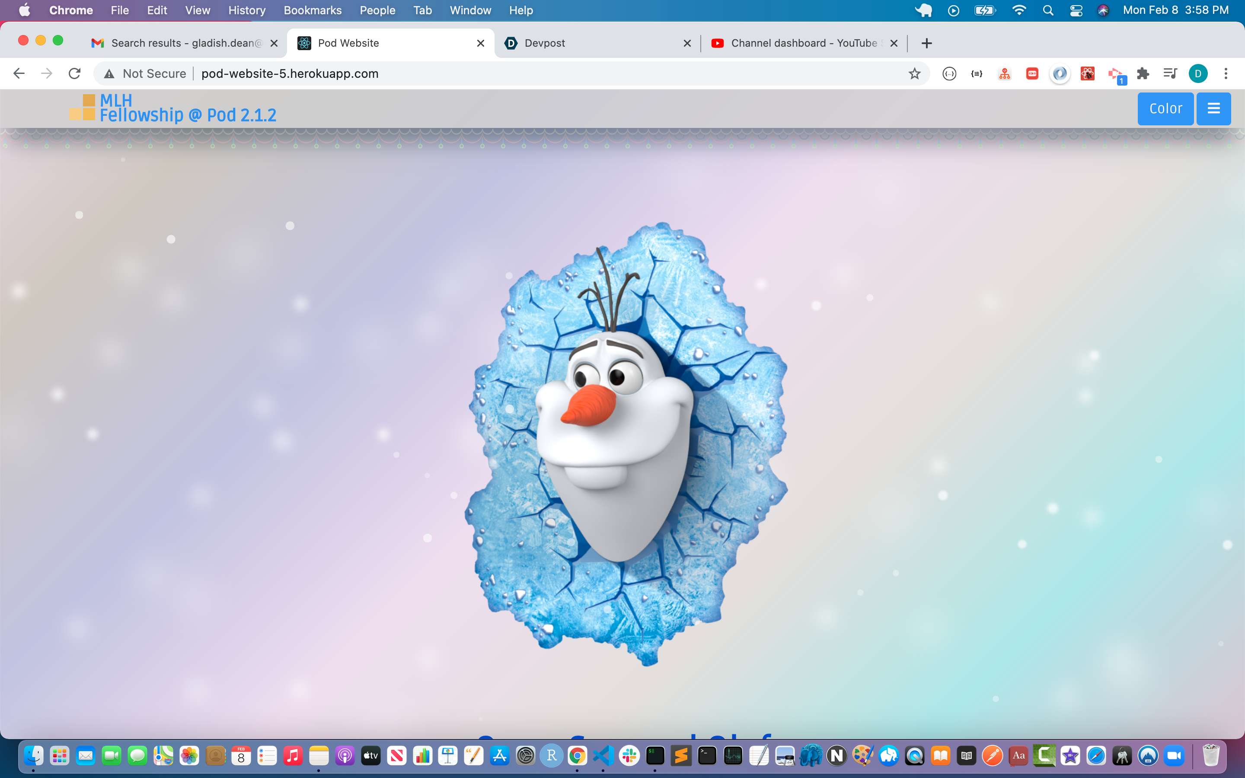The image size is (1245, 778).
Task: Launch Visual Studio Code from the dock
Action: tap(603, 756)
